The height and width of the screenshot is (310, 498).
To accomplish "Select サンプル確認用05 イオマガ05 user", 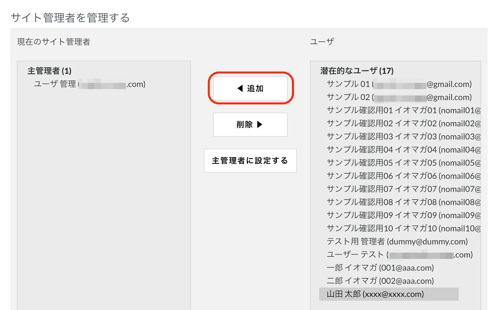I will click(403, 163).
